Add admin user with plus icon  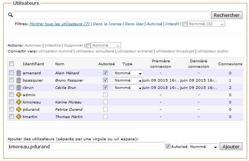[19, 95]
